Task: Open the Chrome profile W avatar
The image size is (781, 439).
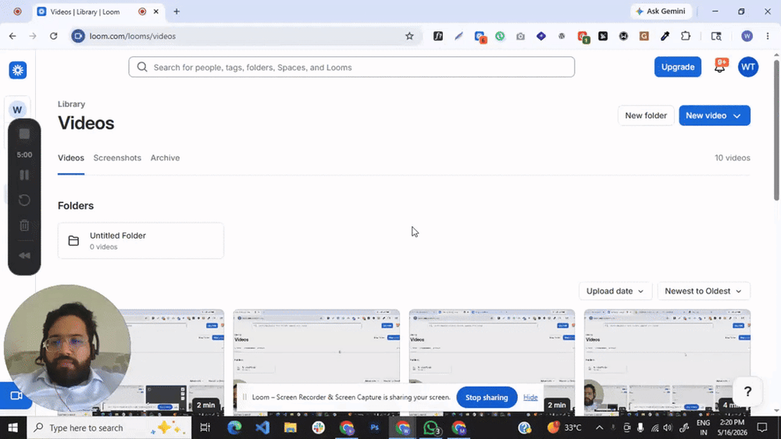Action: (x=747, y=36)
